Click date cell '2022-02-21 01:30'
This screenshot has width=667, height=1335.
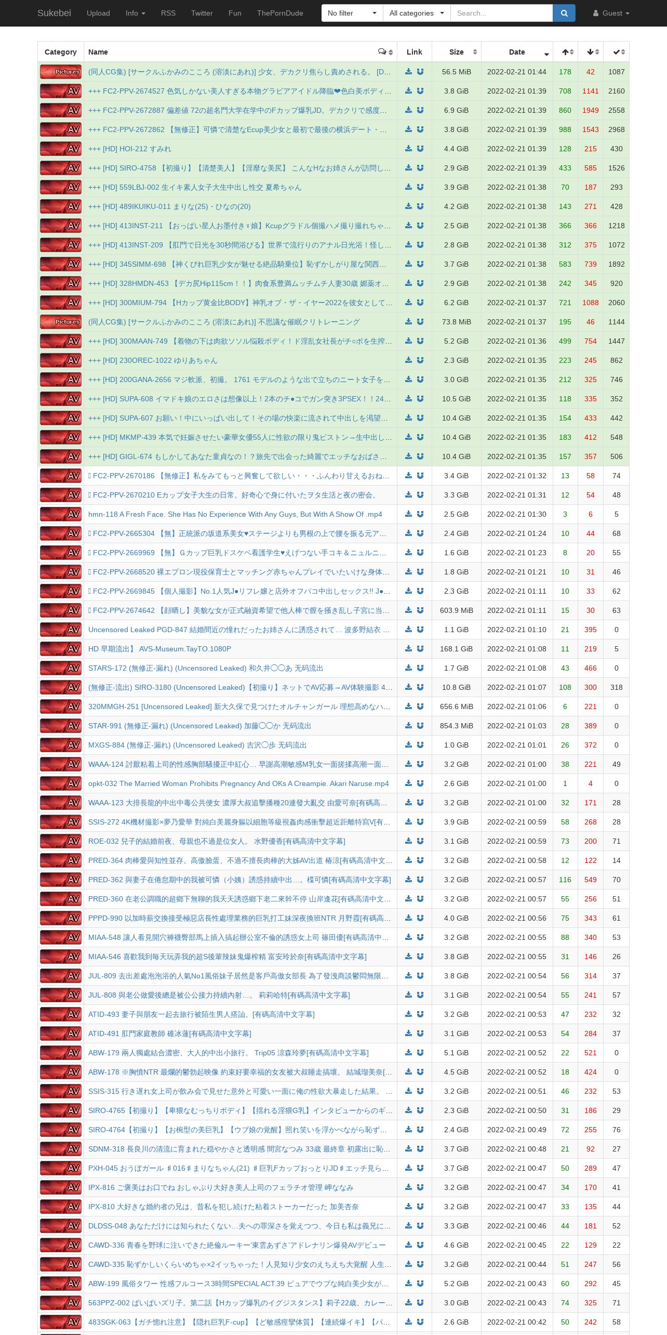pos(517,514)
